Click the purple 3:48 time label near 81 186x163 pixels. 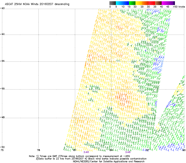86,152
